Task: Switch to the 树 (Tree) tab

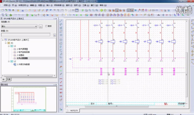Action: pyautogui.click(x=4, y=79)
